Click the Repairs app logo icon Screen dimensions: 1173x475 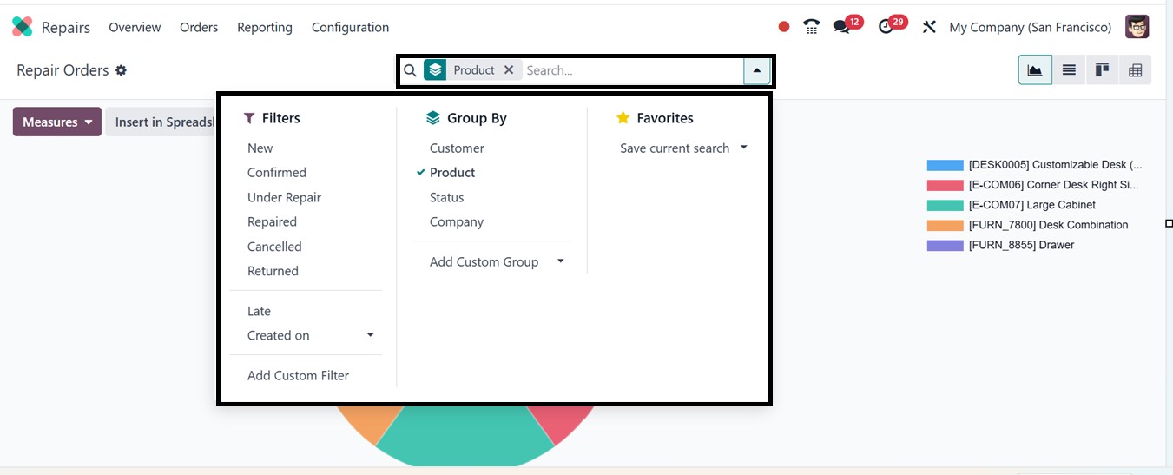tap(22, 27)
